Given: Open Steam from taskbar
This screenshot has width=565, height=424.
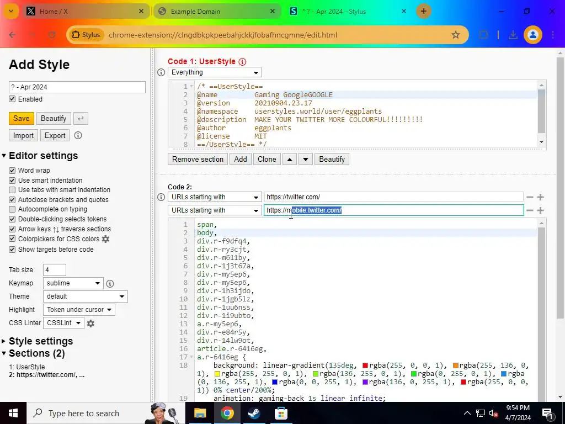Looking at the screenshot, I should pyautogui.click(x=254, y=413).
